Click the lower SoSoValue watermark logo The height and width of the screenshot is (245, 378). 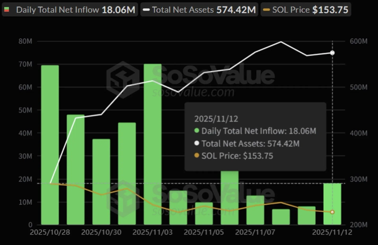point(122,198)
